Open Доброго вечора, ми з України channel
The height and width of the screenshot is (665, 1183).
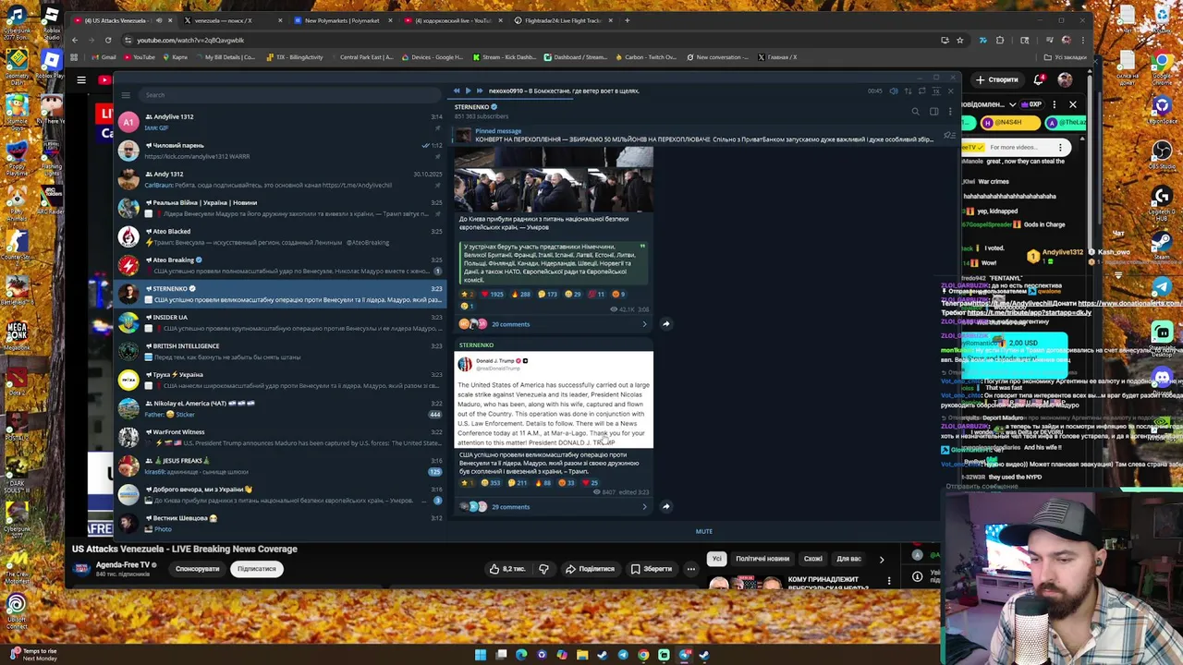pyautogui.click(x=280, y=494)
